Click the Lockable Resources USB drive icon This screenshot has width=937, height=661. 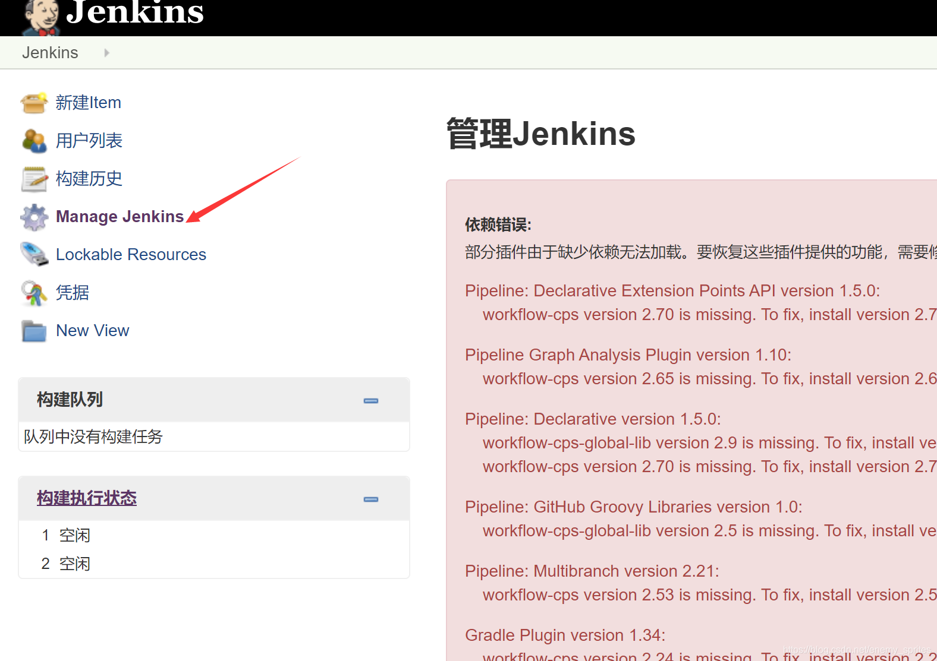34,254
